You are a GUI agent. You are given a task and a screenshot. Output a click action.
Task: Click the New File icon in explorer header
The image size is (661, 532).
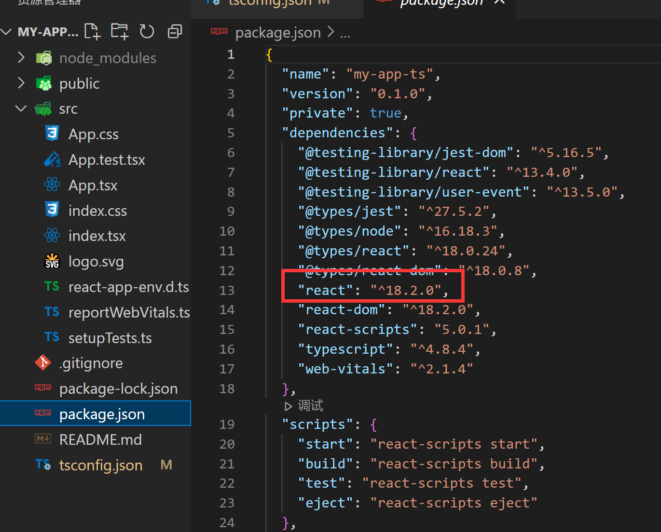click(92, 32)
